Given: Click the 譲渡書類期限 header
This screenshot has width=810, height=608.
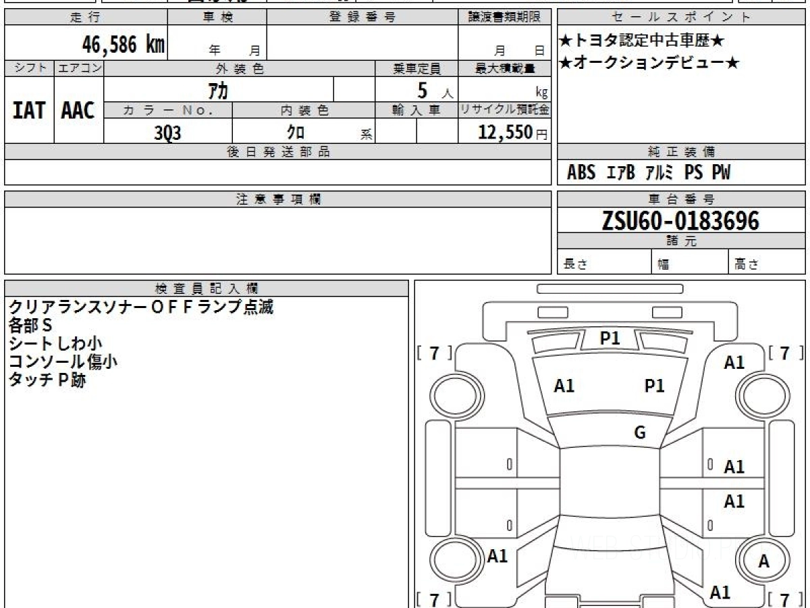Looking at the screenshot, I should click(504, 18).
